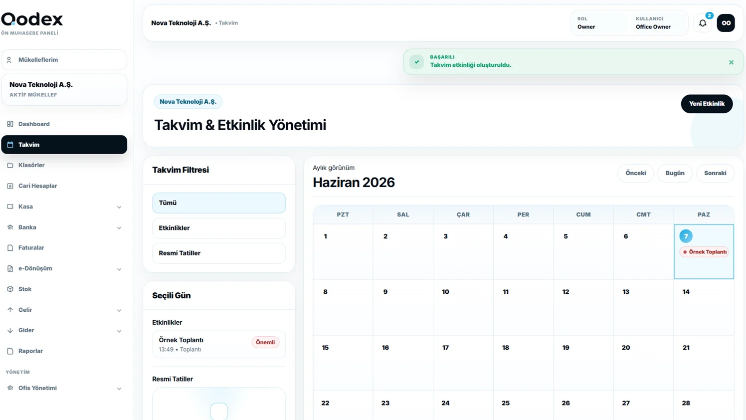Click the Kasa wallet icon
The width and height of the screenshot is (746, 420).
pyautogui.click(x=10, y=207)
